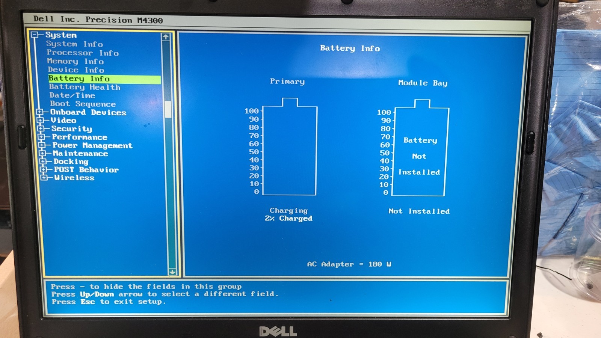This screenshot has width=601, height=338.
Task: Click the Charging status text
Action: [x=288, y=211]
